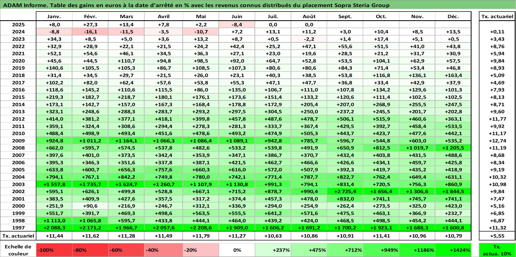Click the +237% pale green scale cell
Screen dimensions: 516x257
pos(273,250)
